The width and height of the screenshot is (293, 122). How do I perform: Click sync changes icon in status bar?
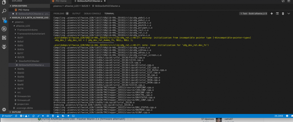pyautogui.click(x=16, y=116)
